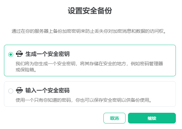Click the 继续 button to proceed
The width and height of the screenshot is (182, 129).
pyautogui.click(x=152, y=118)
